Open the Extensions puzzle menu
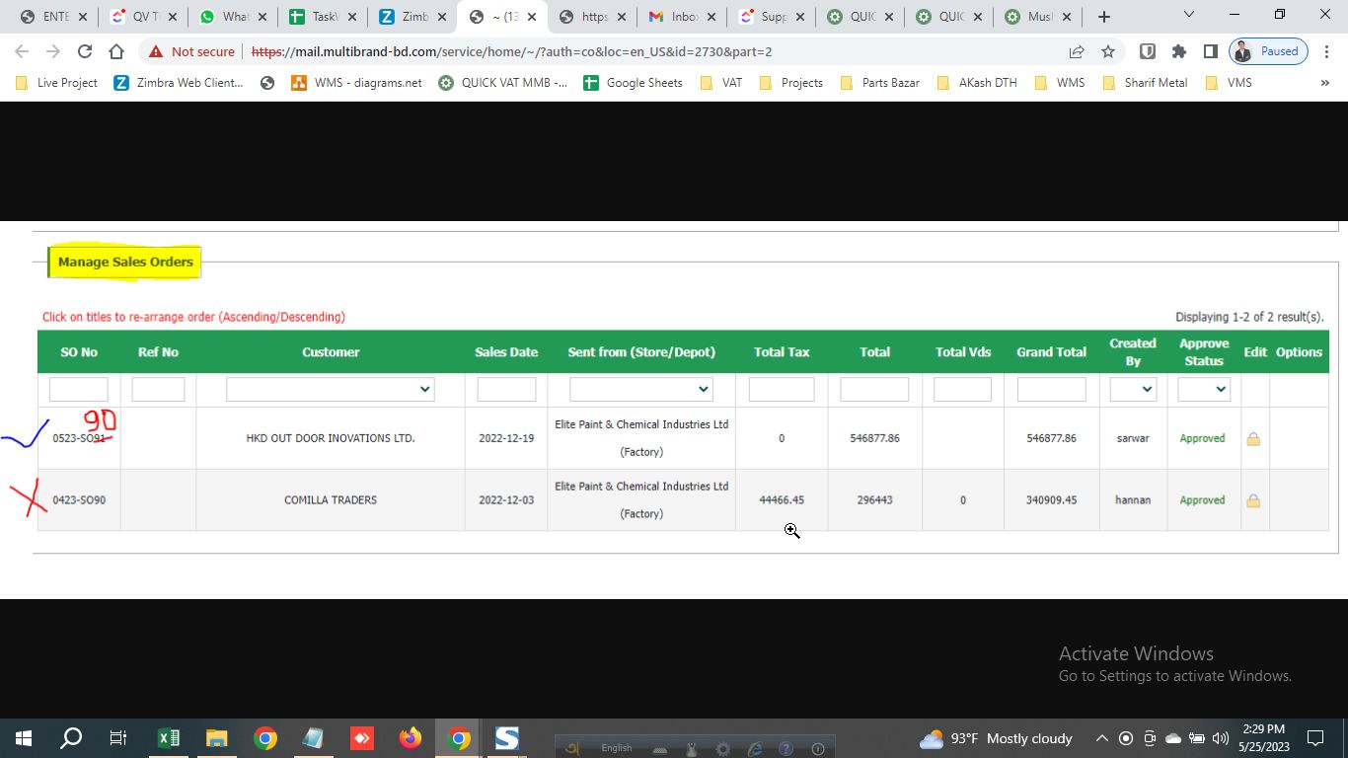Screen dimensions: 1348x758 coord(1178,51)
